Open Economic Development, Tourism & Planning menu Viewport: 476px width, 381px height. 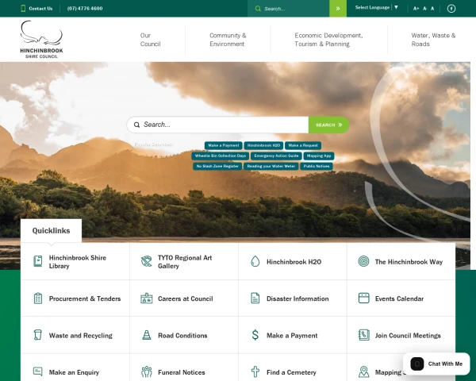[x=328, y=40]
